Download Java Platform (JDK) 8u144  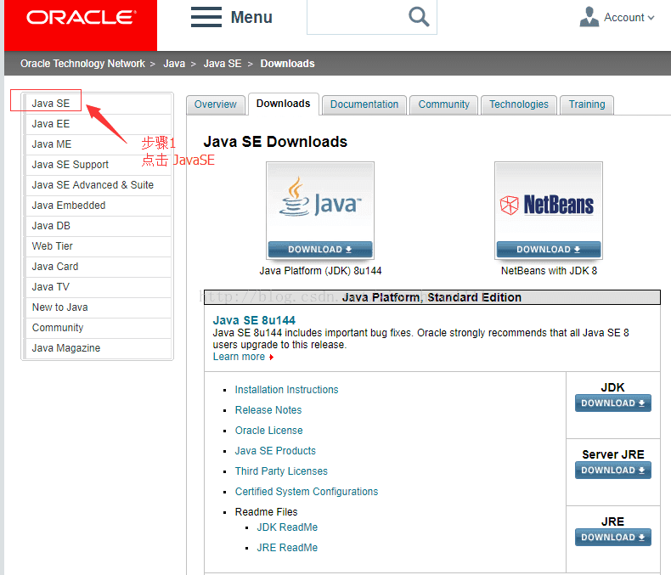tap(320, 250)
